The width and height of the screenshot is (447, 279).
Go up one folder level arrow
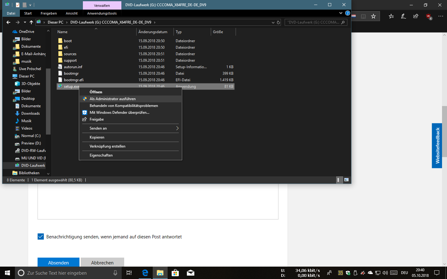[x=31, y=22]
